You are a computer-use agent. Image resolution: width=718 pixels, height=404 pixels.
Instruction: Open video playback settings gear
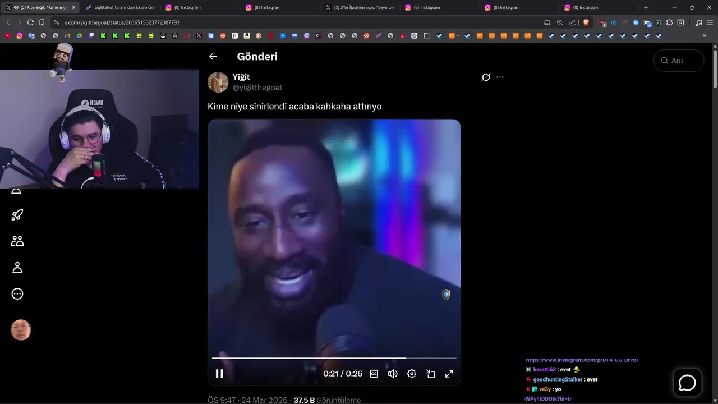(x=412, y=374)
